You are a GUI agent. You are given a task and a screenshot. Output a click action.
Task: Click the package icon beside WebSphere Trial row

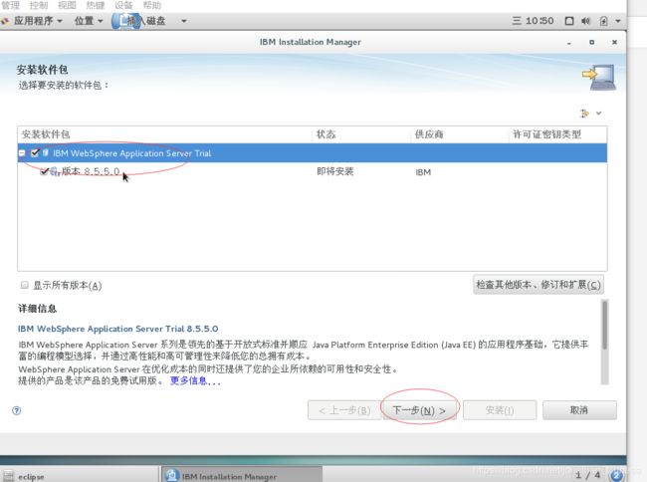point(46,153)
